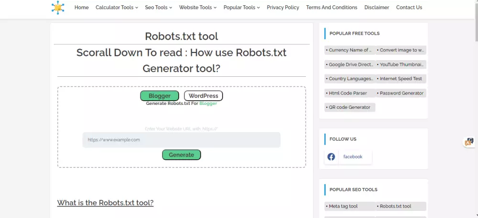
Task: Open the Seo Tools dropdown menu
Action: 158,8
